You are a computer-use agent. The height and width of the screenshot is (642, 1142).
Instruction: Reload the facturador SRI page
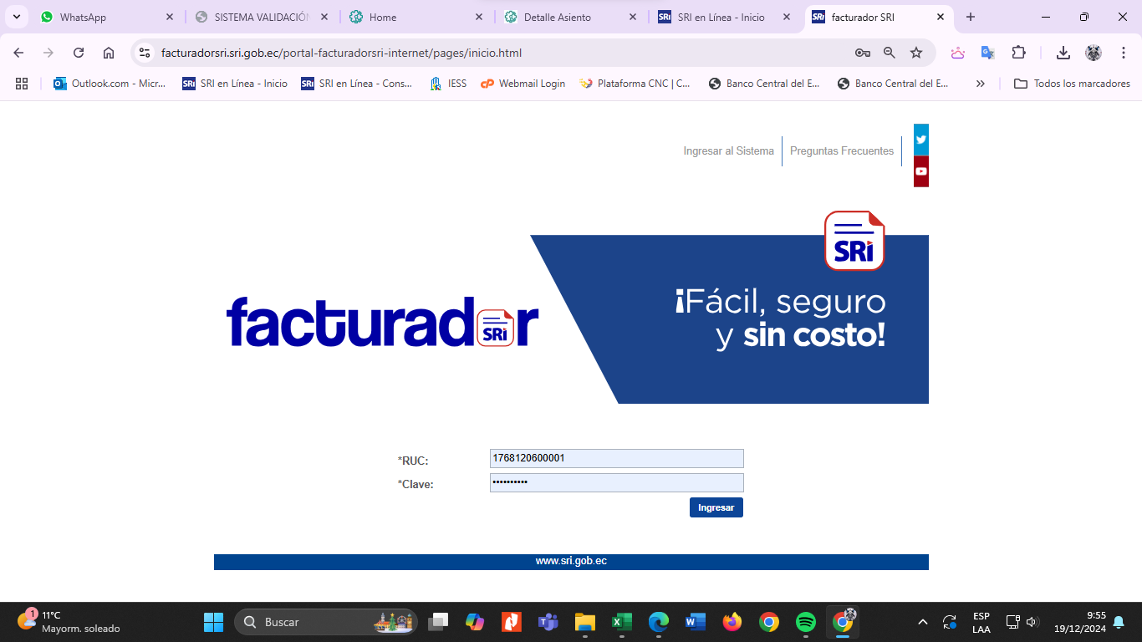tap(79, 53)
